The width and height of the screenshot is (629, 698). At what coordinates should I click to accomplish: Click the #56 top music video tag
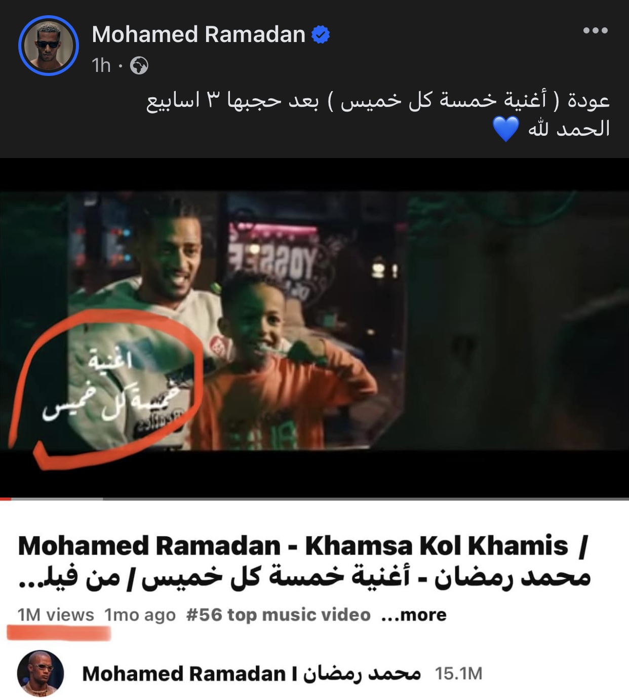pyautogui.click(x=279, y=615)
